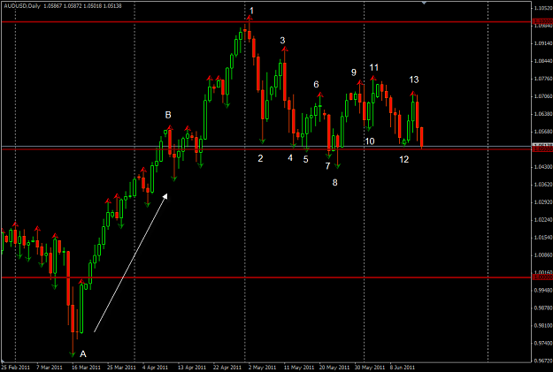This screenshot has height=372, width=553.
Task: Click red fractal arrow under label '11'
Action: 373,79
